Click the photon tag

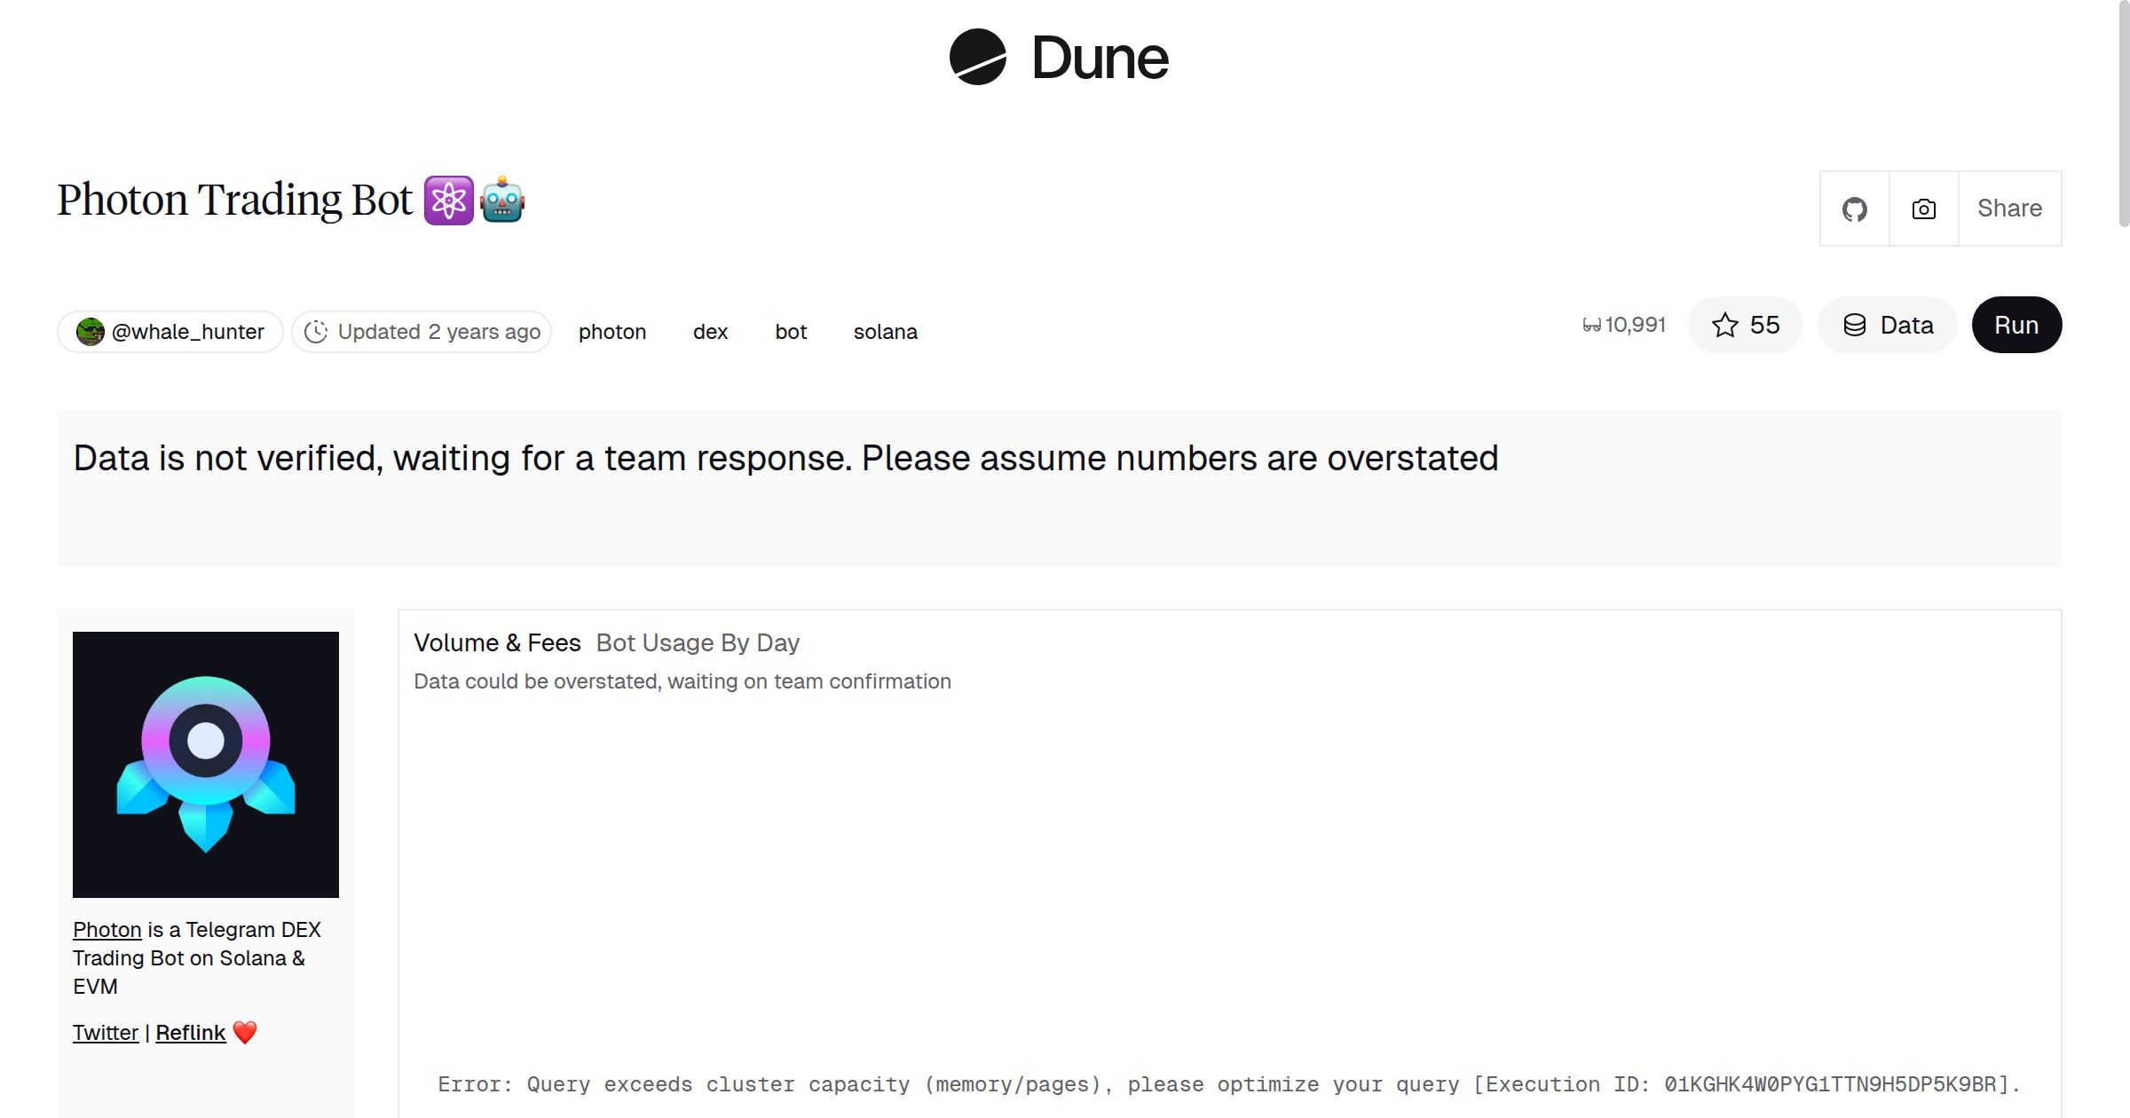click(612, 331)
